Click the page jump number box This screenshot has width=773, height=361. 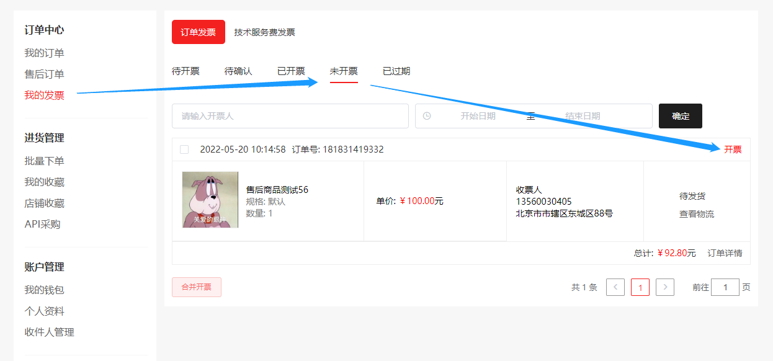coord(725,287)
